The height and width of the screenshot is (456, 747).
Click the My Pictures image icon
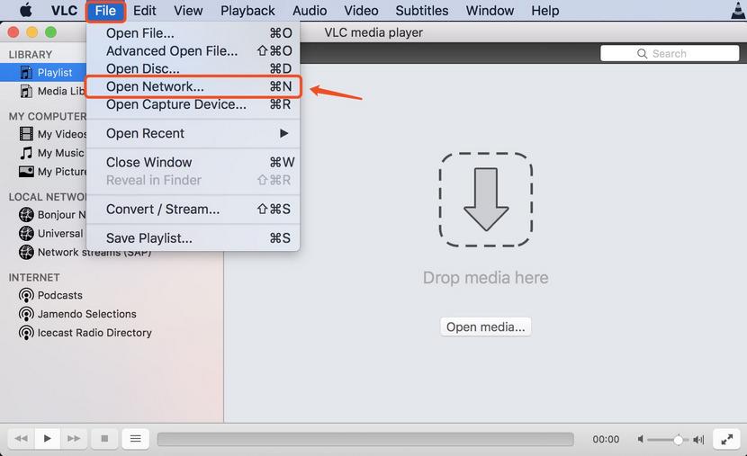click(x=26, y=172)
